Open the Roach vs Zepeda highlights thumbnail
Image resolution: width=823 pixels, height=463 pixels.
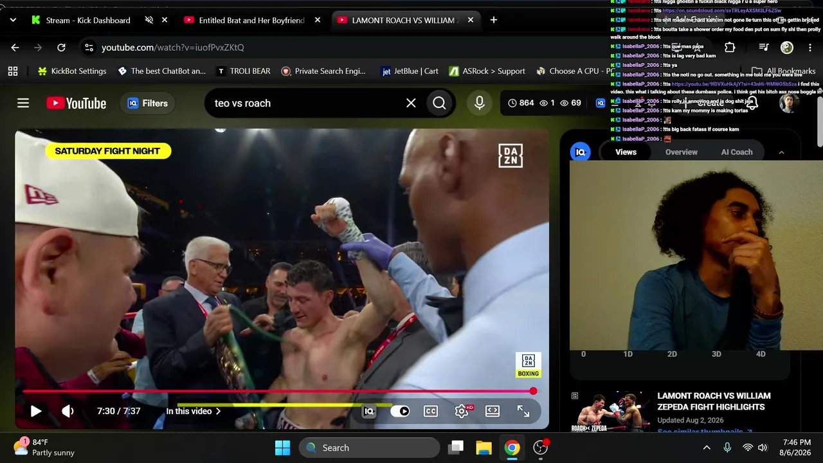(610, 412)
